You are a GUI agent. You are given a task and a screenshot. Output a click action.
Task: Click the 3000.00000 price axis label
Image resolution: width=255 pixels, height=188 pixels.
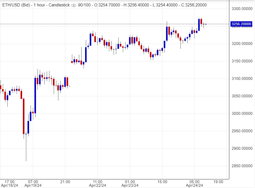click(241, 114)
